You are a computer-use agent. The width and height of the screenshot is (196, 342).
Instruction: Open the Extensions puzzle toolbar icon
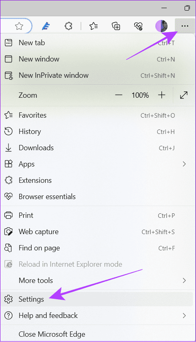[69, 26]
